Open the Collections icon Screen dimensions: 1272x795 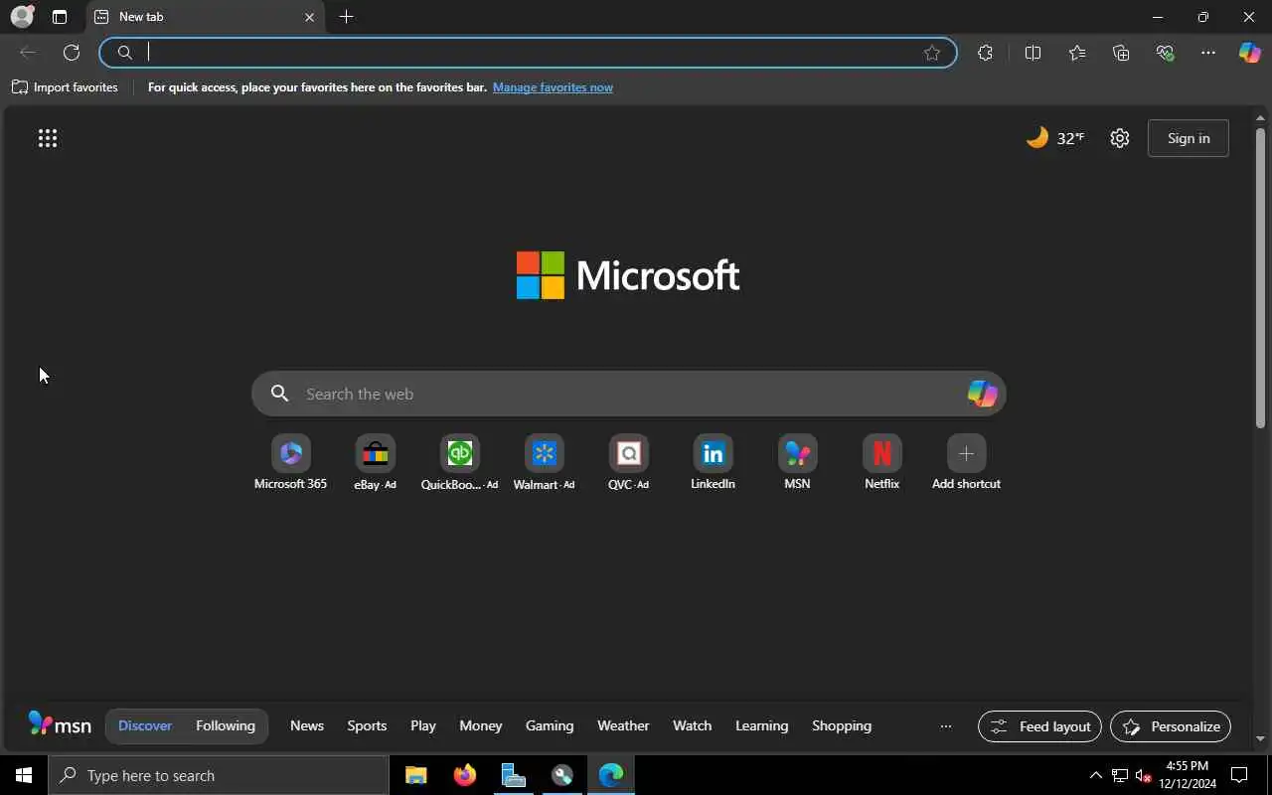tap(1121, 53)
